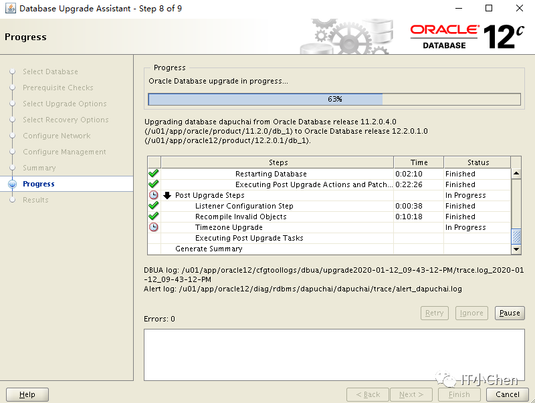The width and height of the screenshot is (535, 403).
Task: Click the greyed-out Next button
Action: (x=411, y=394)
